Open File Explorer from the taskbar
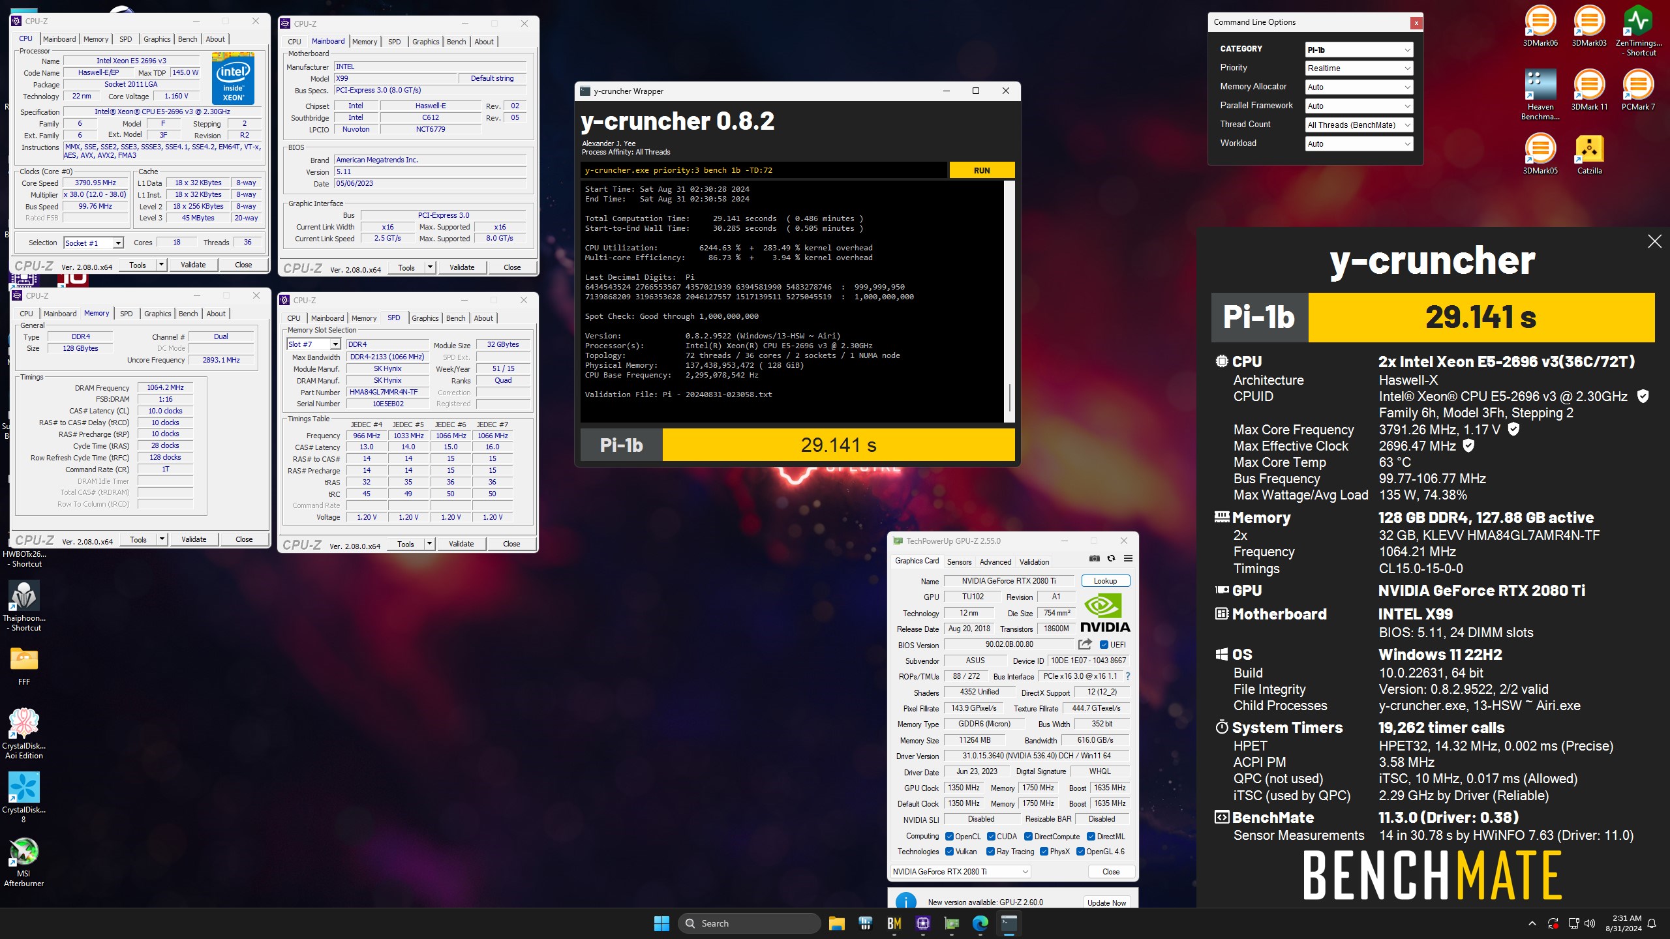1670x939 pixels. (836, 923)
